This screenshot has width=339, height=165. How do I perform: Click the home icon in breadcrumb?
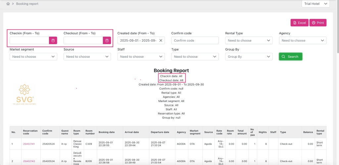coord(8,4)
